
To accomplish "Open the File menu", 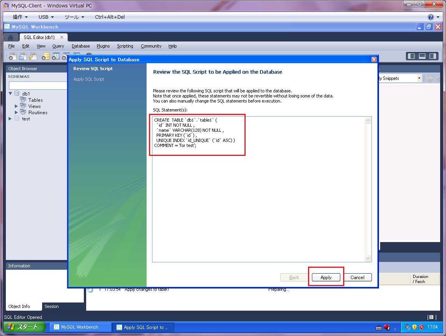I will 11,46.
